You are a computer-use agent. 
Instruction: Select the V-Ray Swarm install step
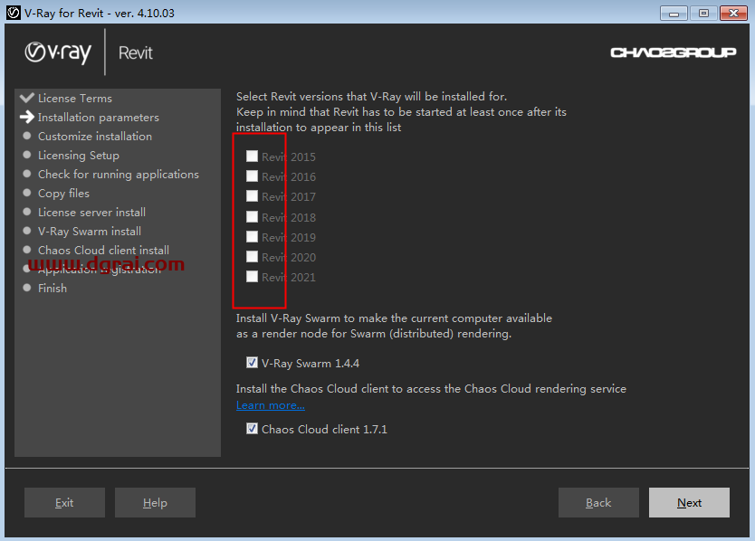(x=88, y=231)
